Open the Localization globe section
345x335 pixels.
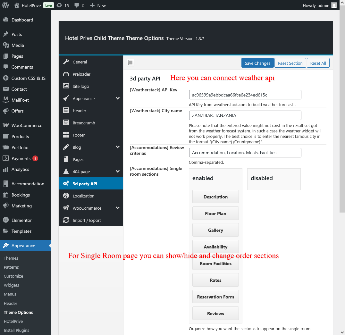83,196
